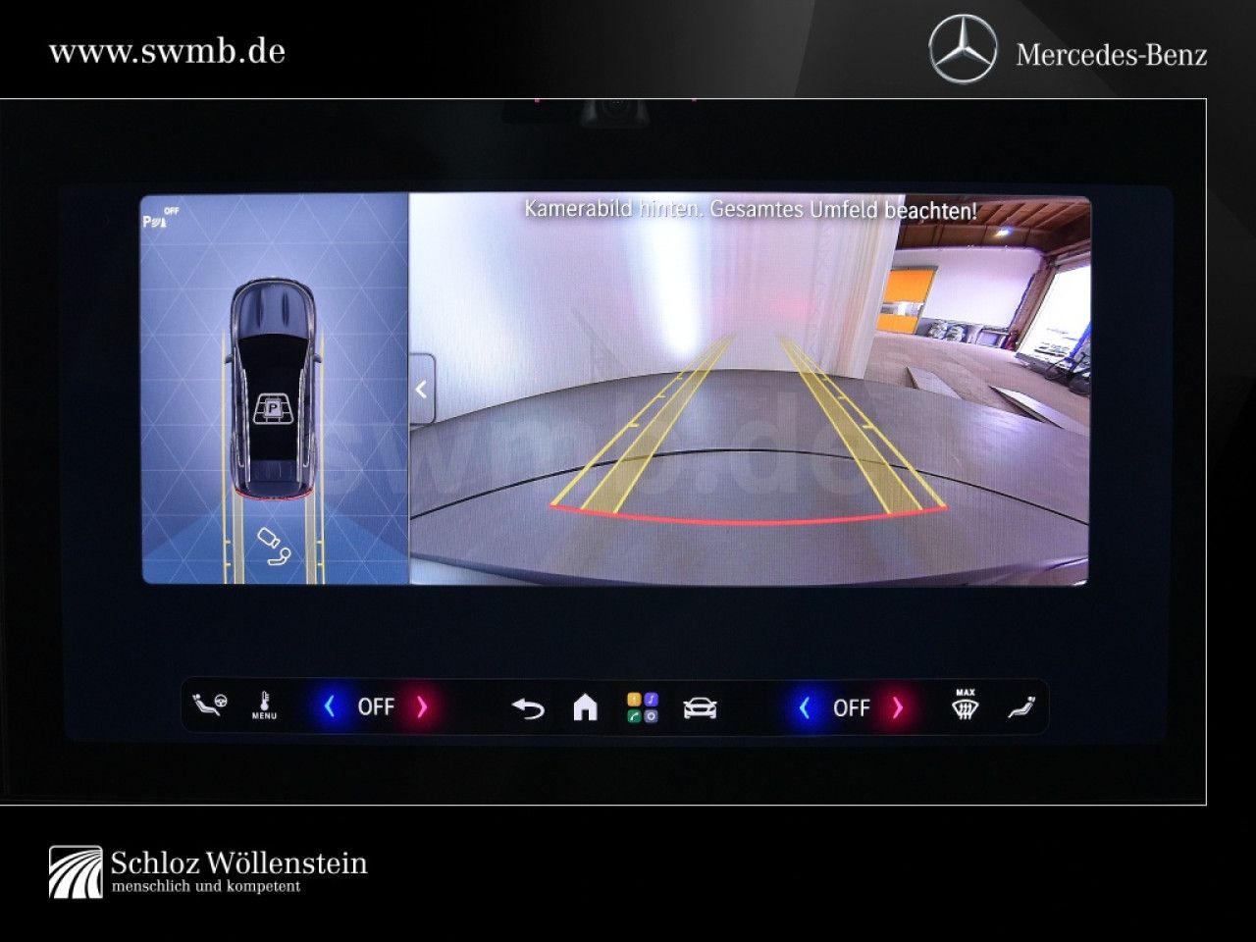
Task: Collapse the side panel with the chevron
Action: click(422, 390)
